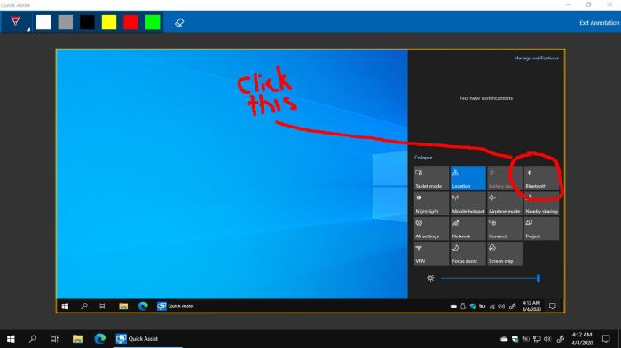Open All settings tile
This screenshot has width=621, height=348.
coord(431,228)
